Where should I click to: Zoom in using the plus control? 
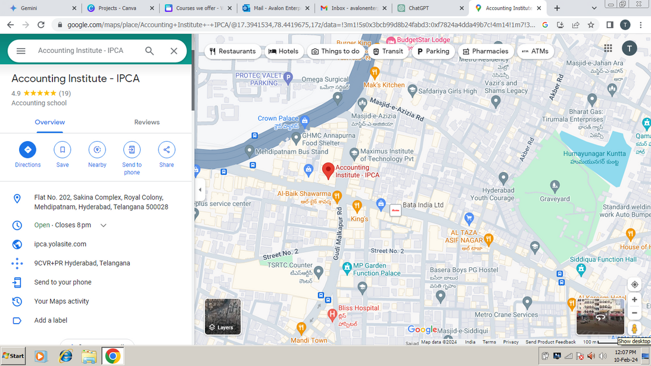[x=634, y=299]
